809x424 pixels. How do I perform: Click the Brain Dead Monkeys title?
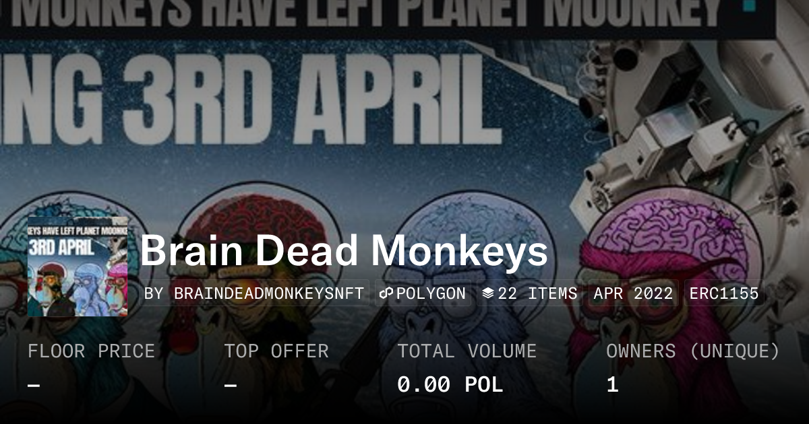coord(344,250)
